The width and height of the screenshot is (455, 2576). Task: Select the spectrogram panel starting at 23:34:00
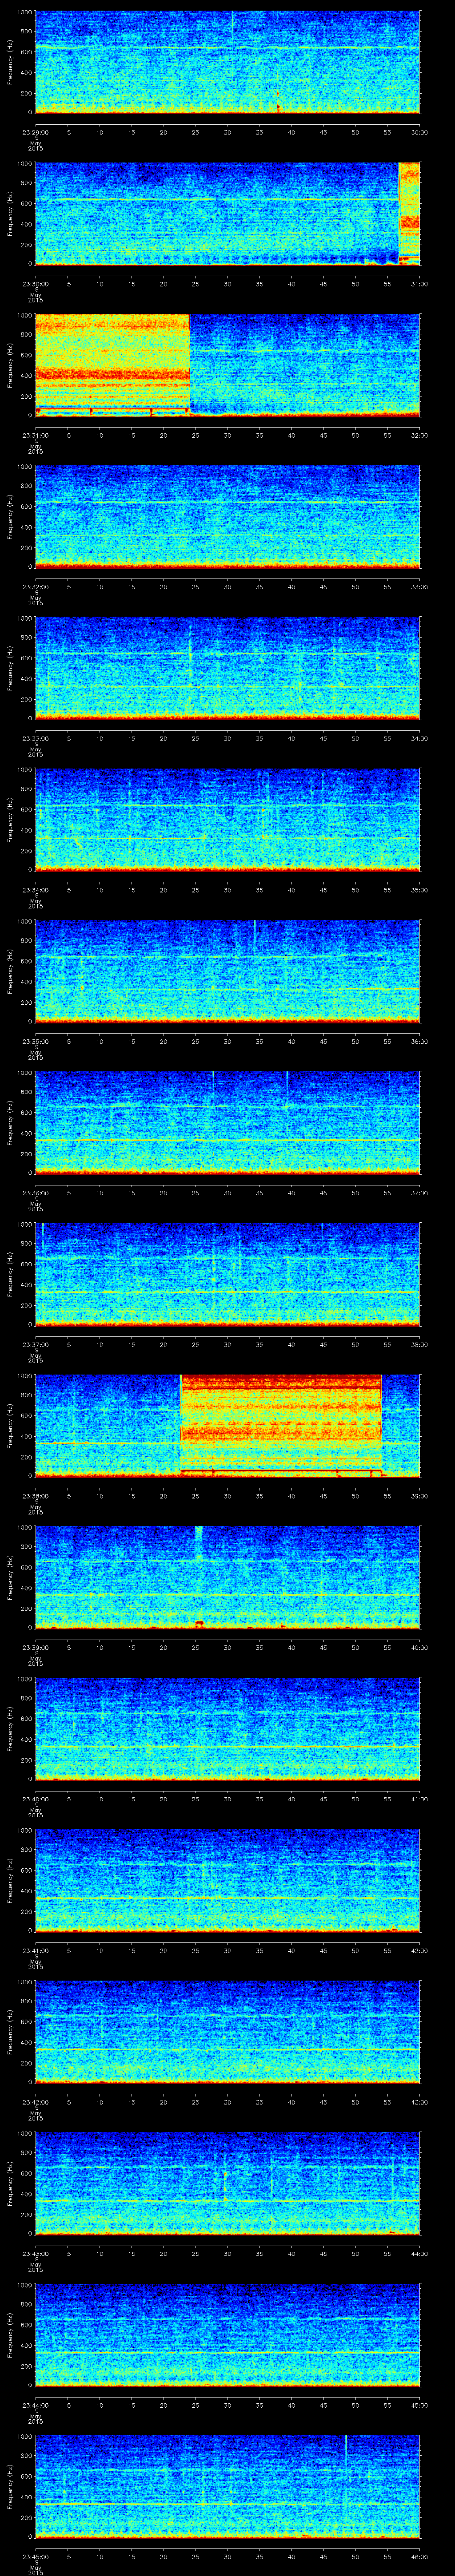point(227,820)
